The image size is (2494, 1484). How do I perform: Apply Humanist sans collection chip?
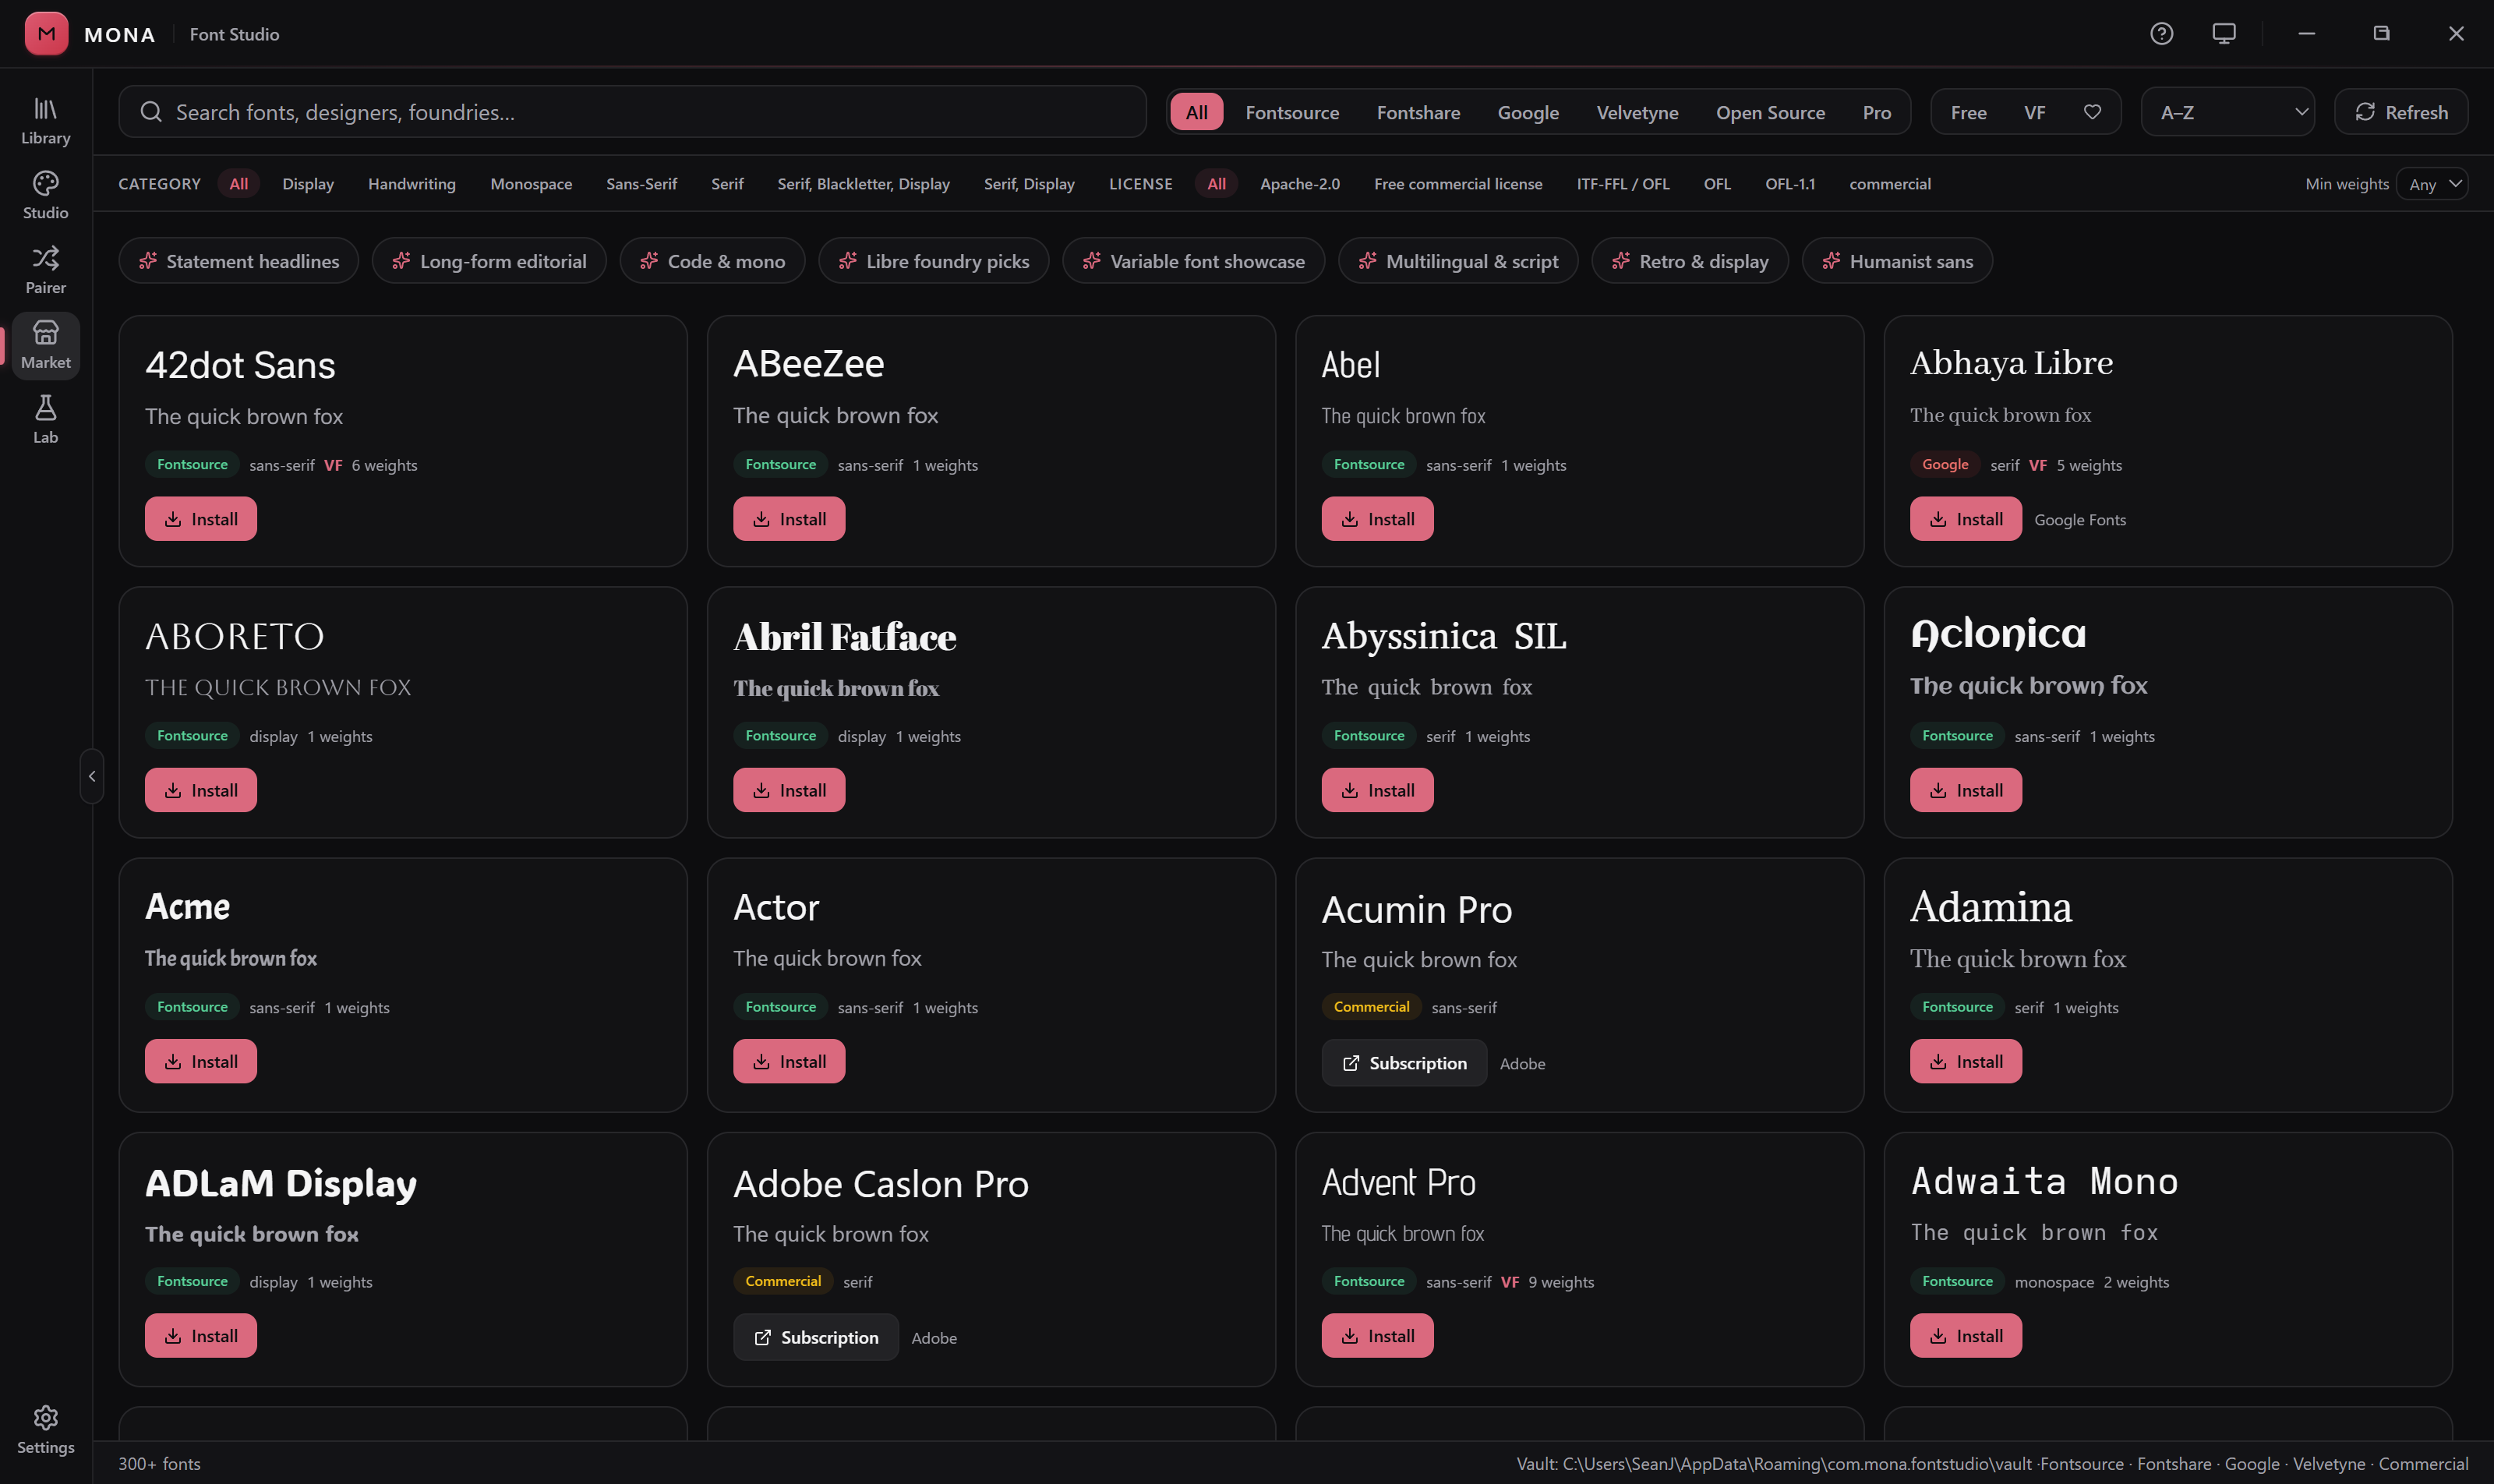click(x=1896, y=261)
